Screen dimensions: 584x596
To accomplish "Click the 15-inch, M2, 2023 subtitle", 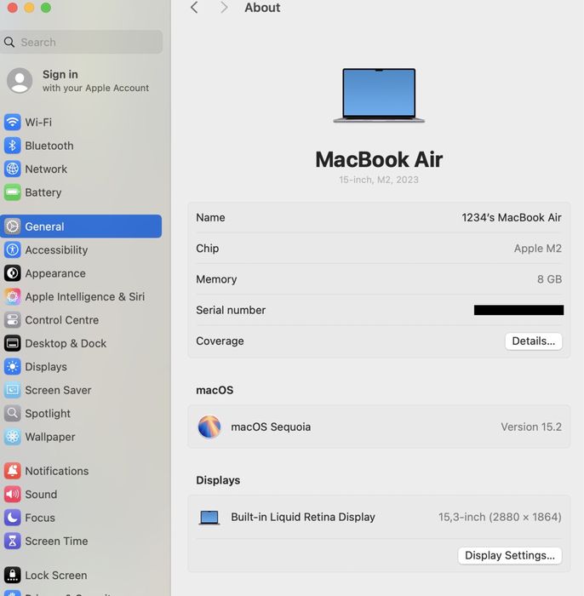I will click(379, 180).
